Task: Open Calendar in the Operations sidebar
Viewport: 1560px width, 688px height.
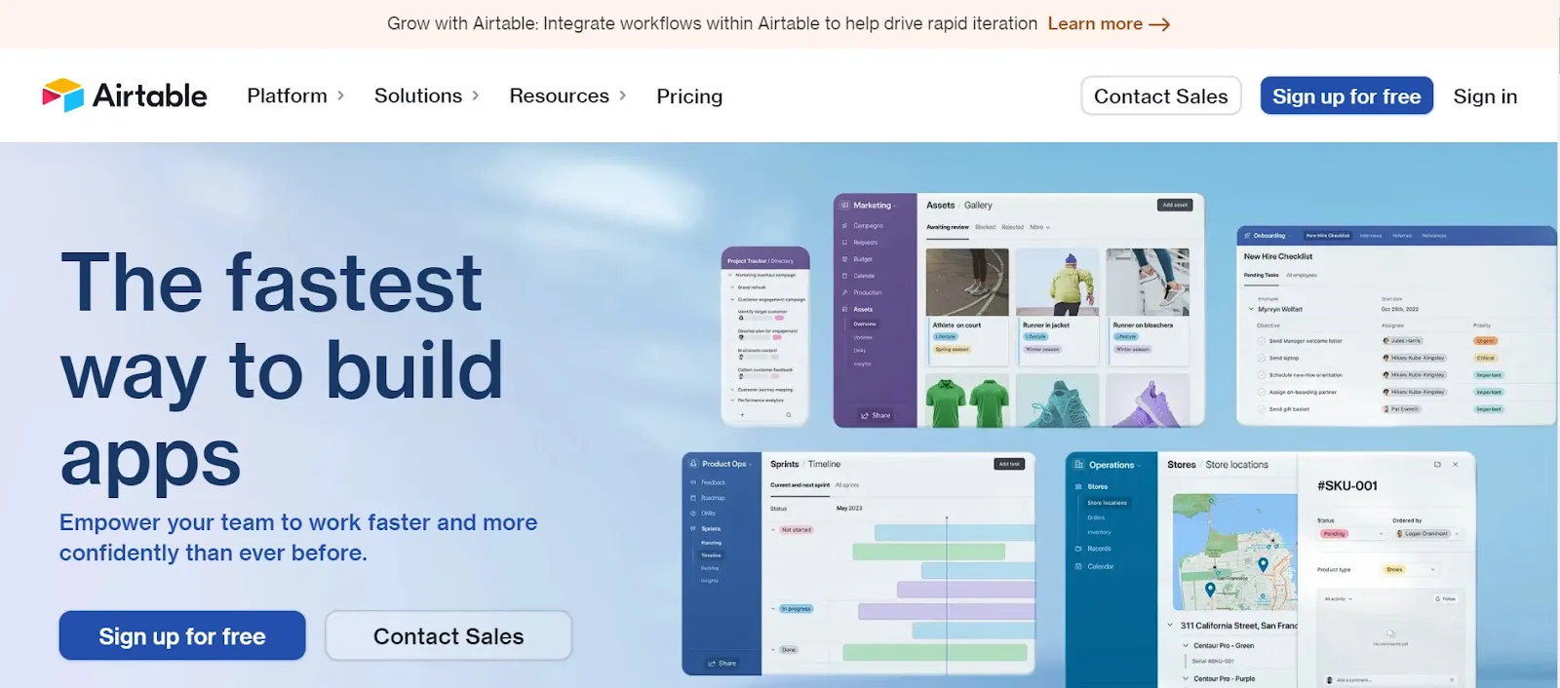Action: tap(1094, 566)
